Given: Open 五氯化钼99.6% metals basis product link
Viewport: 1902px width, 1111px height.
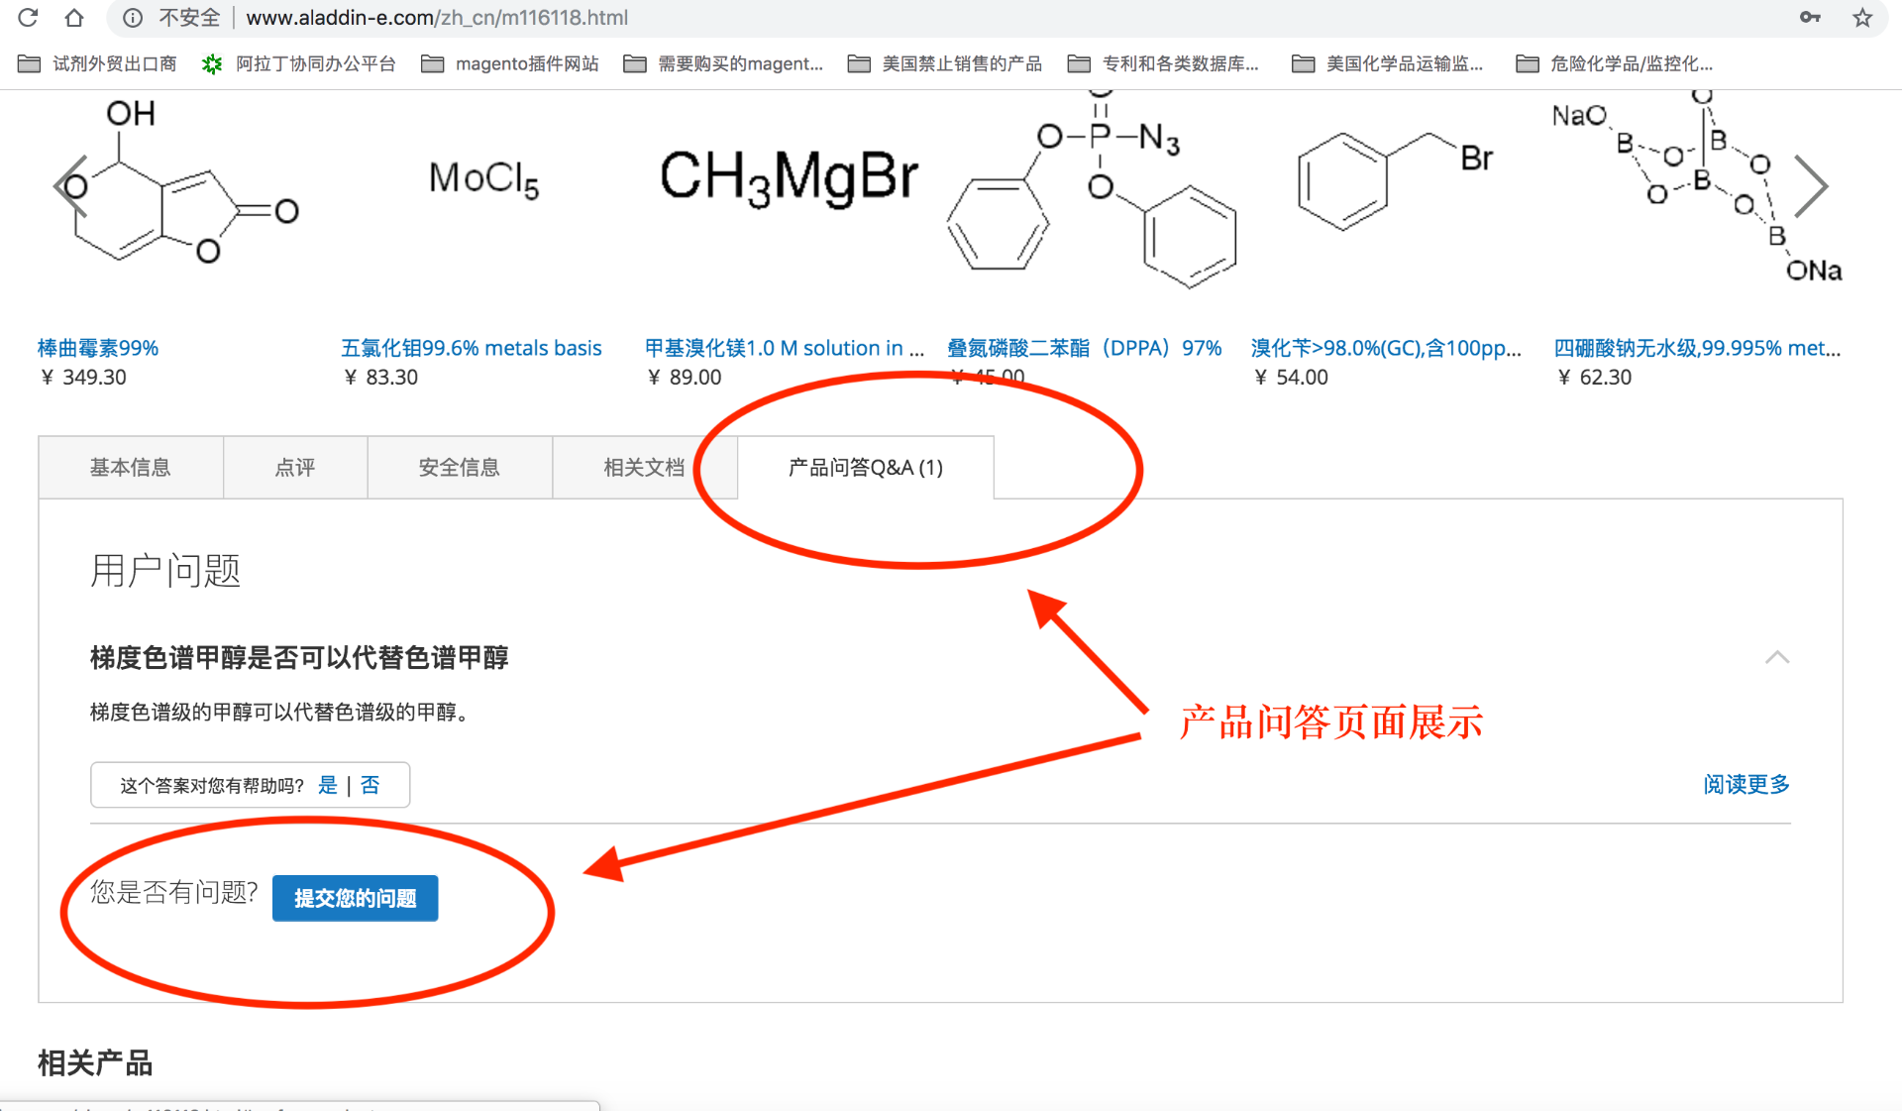Looking at the screenshot, I should coord(472,348).
